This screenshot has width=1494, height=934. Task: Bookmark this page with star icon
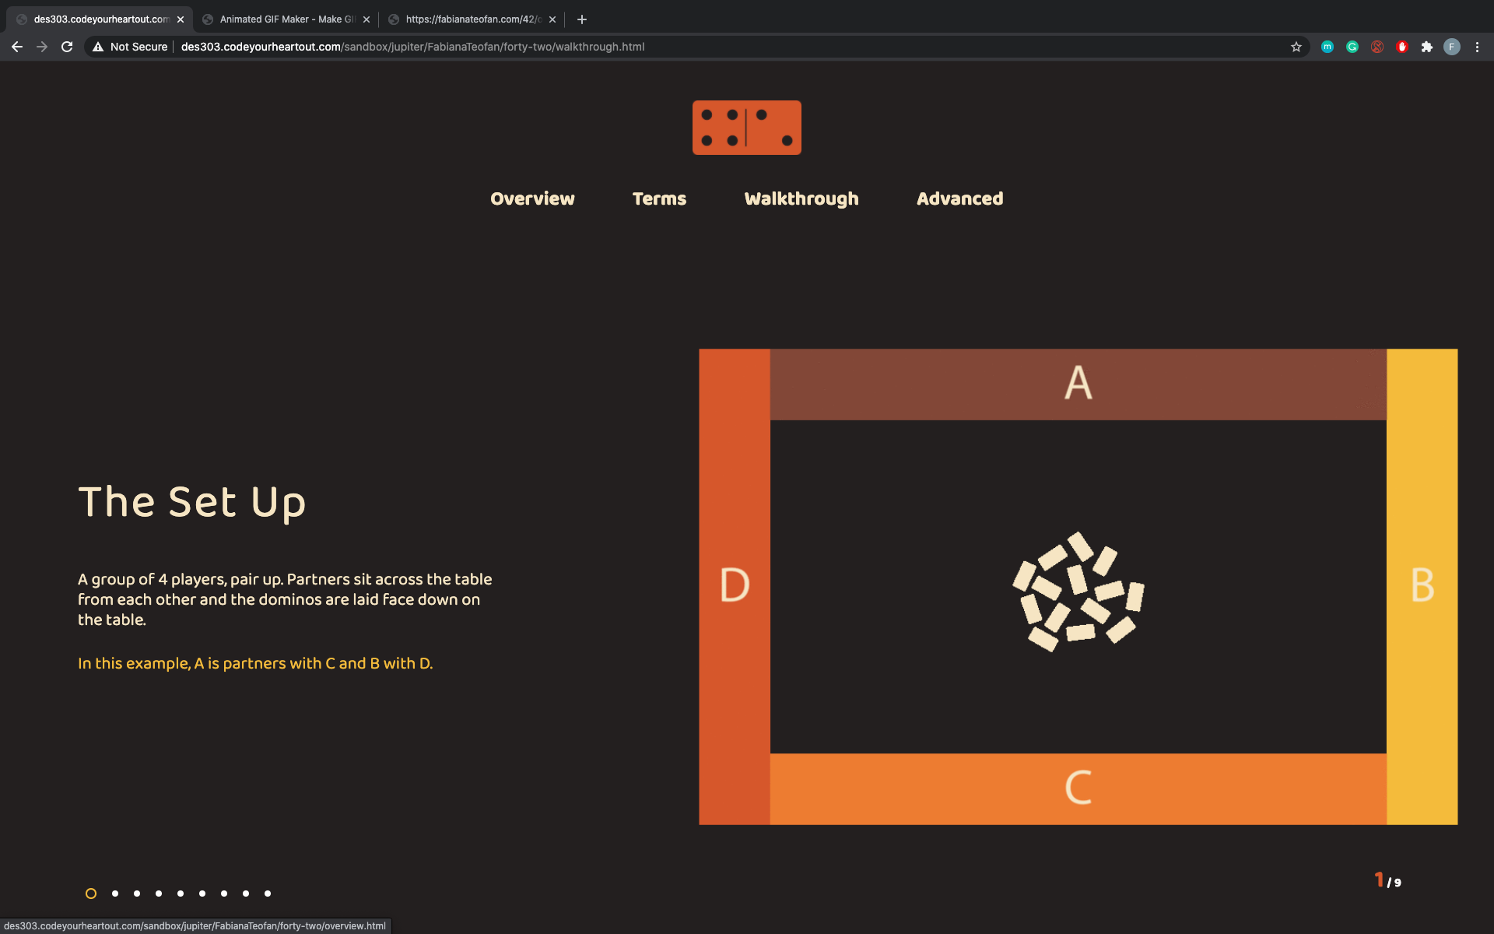click(x=1296, y=47)
